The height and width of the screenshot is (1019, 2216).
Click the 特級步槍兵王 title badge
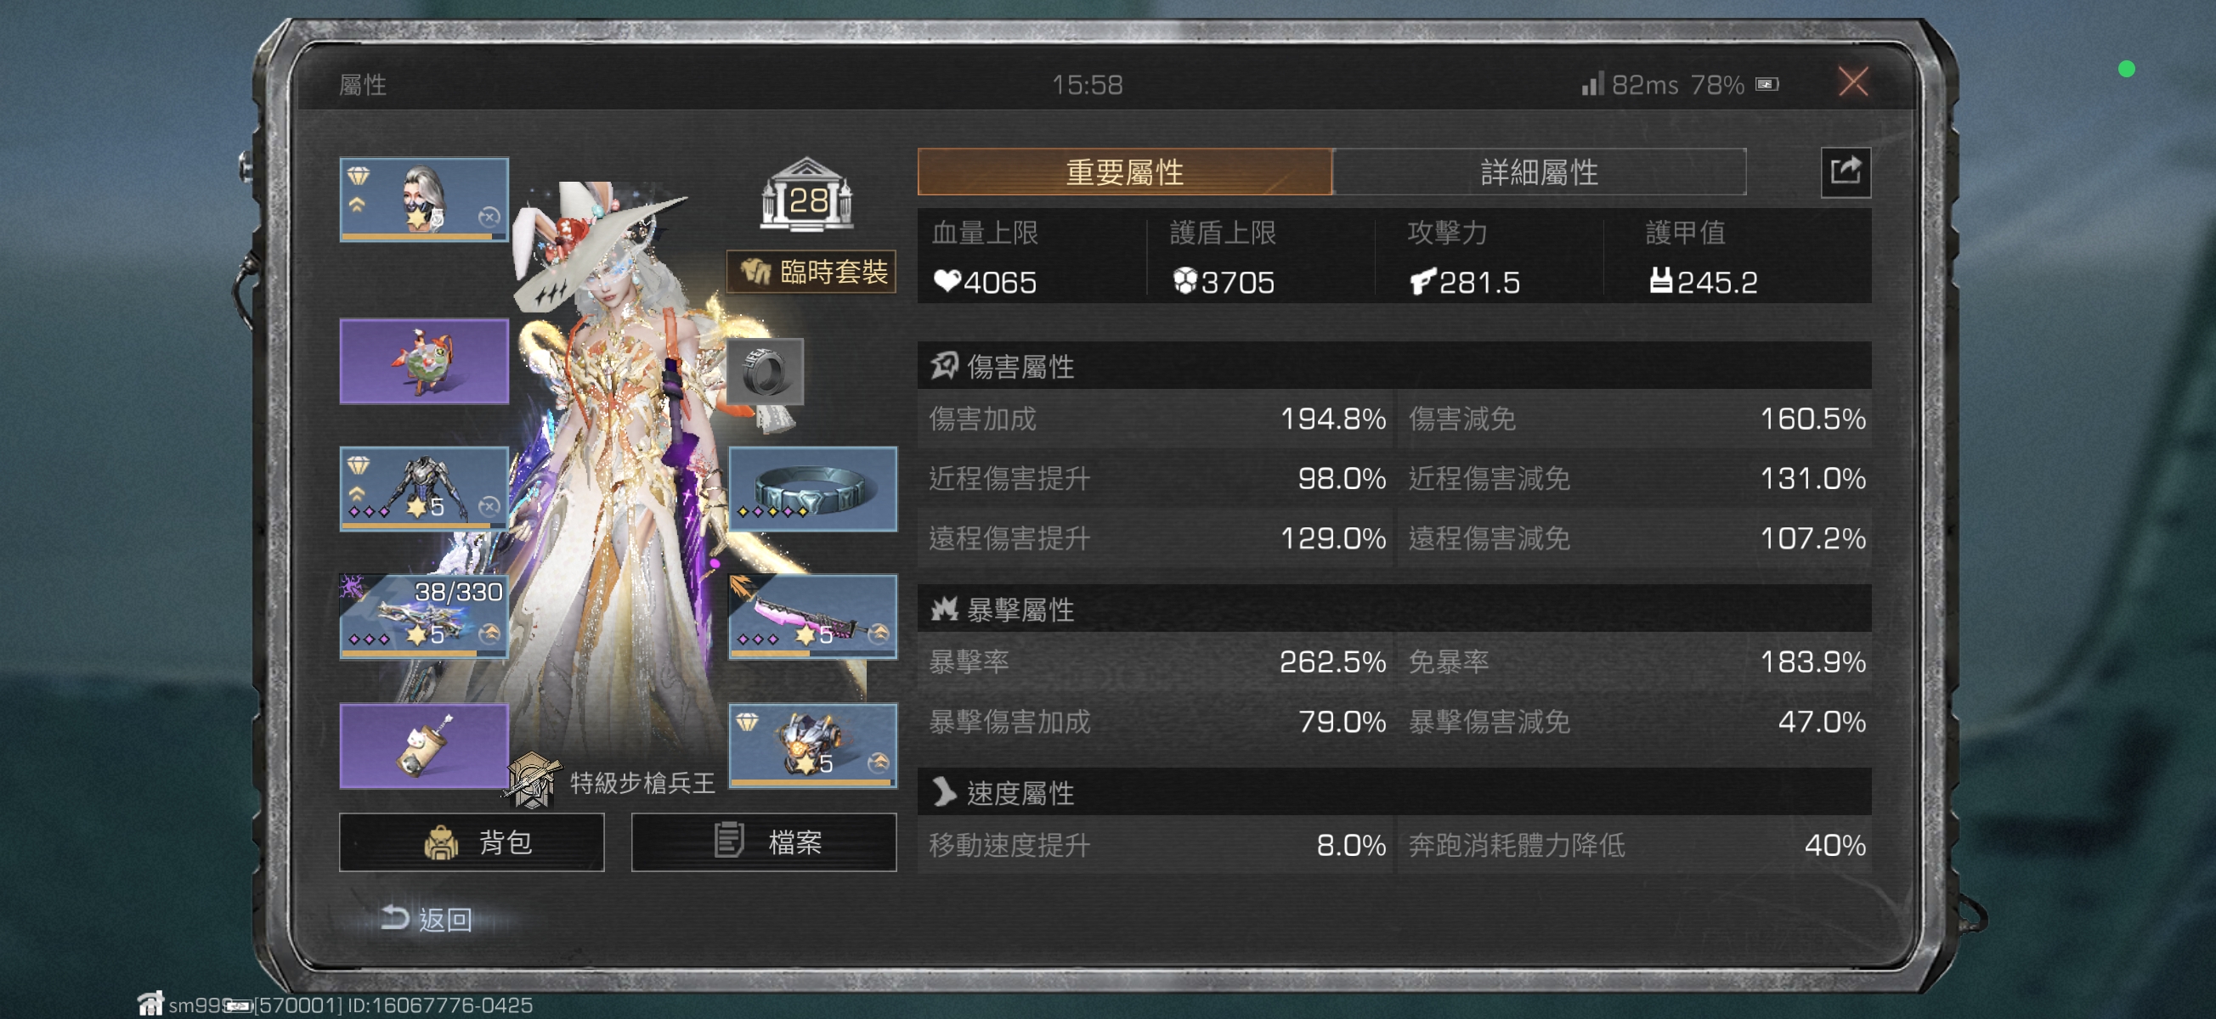pos(613,782)
